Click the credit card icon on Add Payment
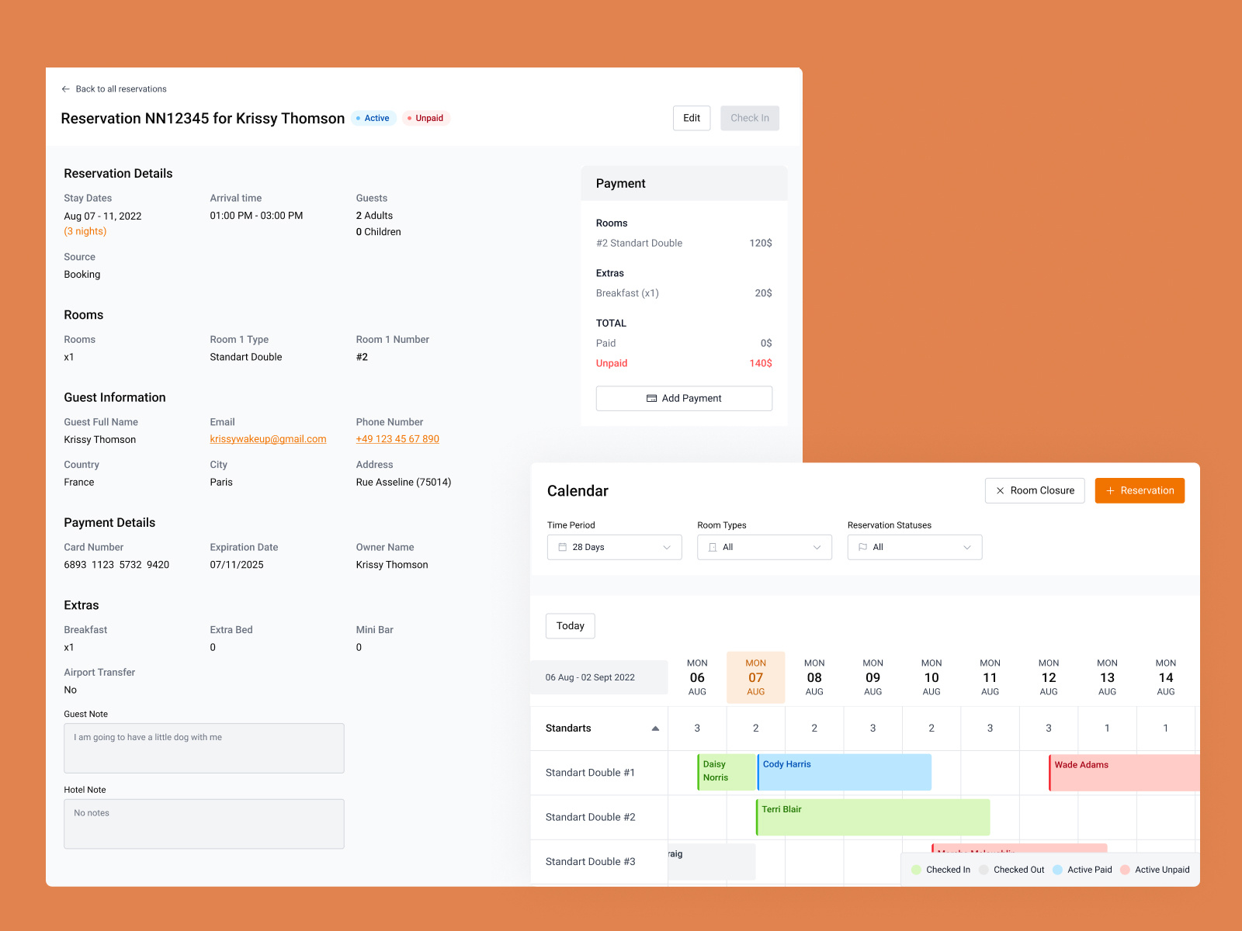Screen dimensions: 1242x931 [x=650, y=398]
